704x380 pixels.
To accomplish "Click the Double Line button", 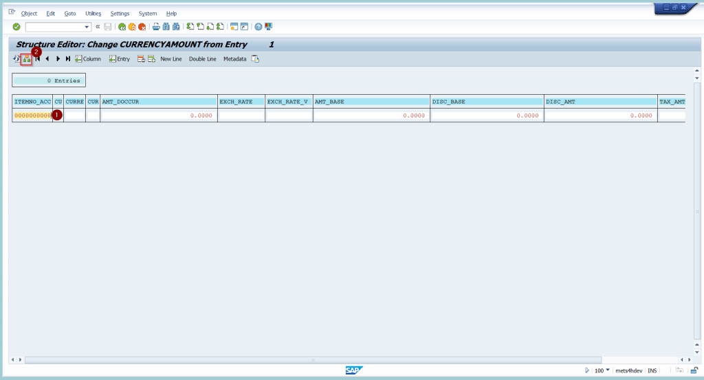I will [203, 59].
